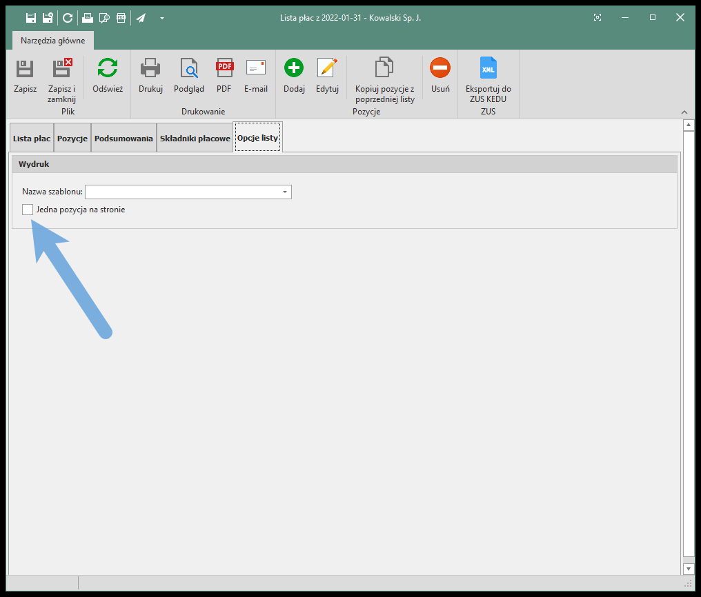Viewport: 701px width, 597px height.
Task: Click the Edytuj pencil icon
Action: point(327,68)
